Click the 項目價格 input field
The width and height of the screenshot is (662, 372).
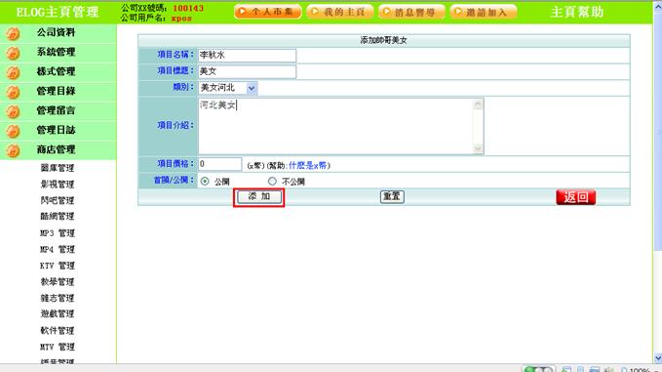pyautogui.click(x=220, y=164)
